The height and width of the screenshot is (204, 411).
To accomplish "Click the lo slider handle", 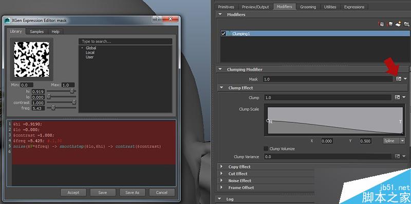I will 49,97.
